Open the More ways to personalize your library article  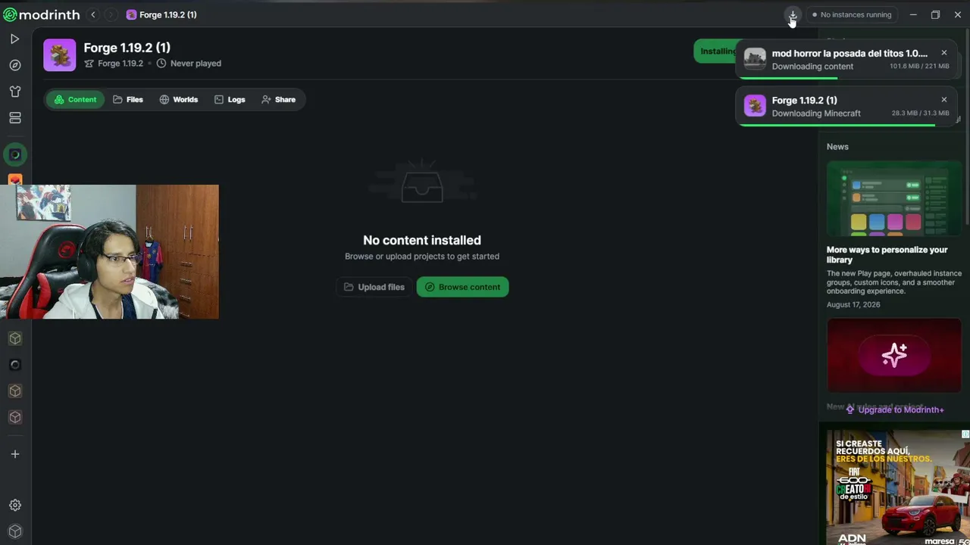(887, 254)
